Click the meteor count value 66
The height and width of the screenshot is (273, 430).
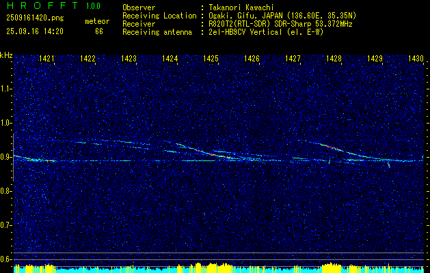tap(99, 31)
